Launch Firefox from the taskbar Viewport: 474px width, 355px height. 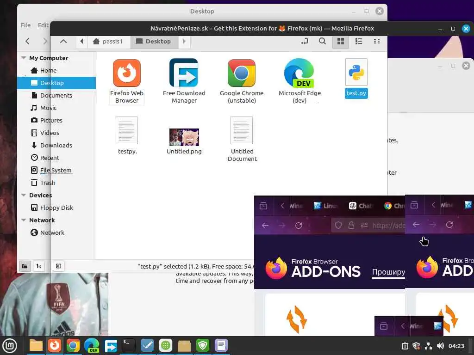55,345
